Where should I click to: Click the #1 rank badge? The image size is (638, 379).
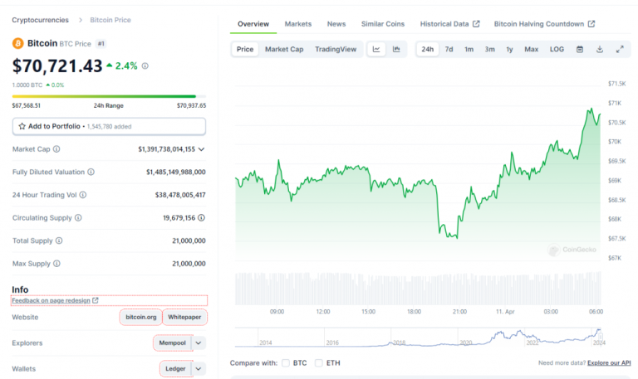click(101, 43)
